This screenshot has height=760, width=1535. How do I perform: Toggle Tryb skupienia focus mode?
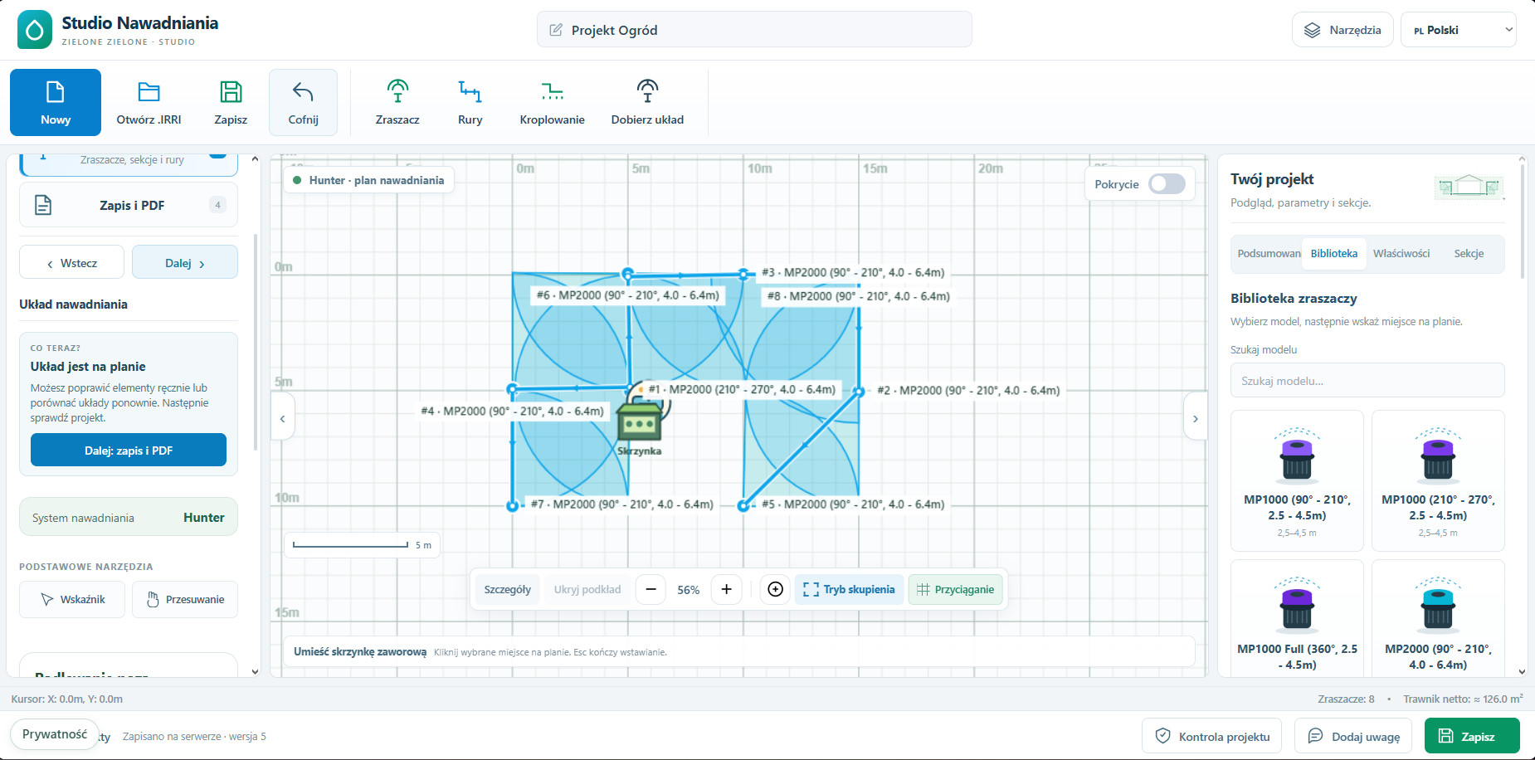(849, 589)
